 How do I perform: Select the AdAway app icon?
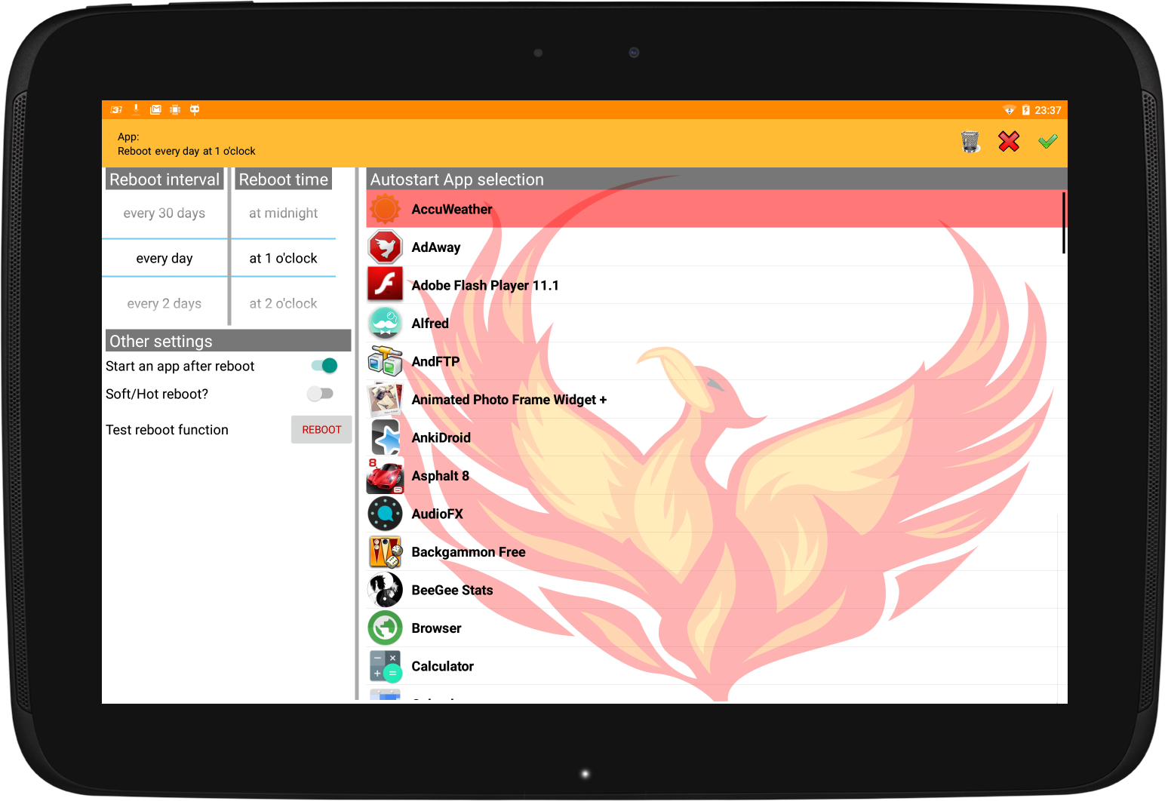pos(386,247)
